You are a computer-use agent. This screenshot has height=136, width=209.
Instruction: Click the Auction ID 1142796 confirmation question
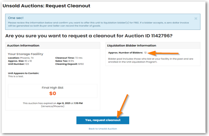89,36
